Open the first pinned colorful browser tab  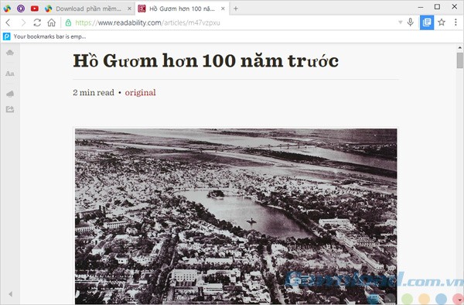pyautogui.click(x=7, y=9)
